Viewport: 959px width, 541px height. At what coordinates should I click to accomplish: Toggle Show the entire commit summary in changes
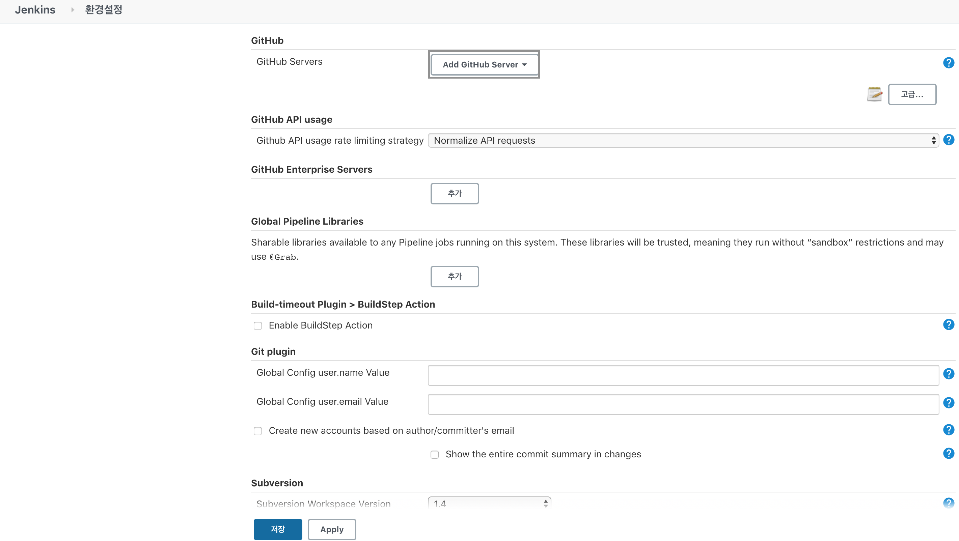(435, 455)
